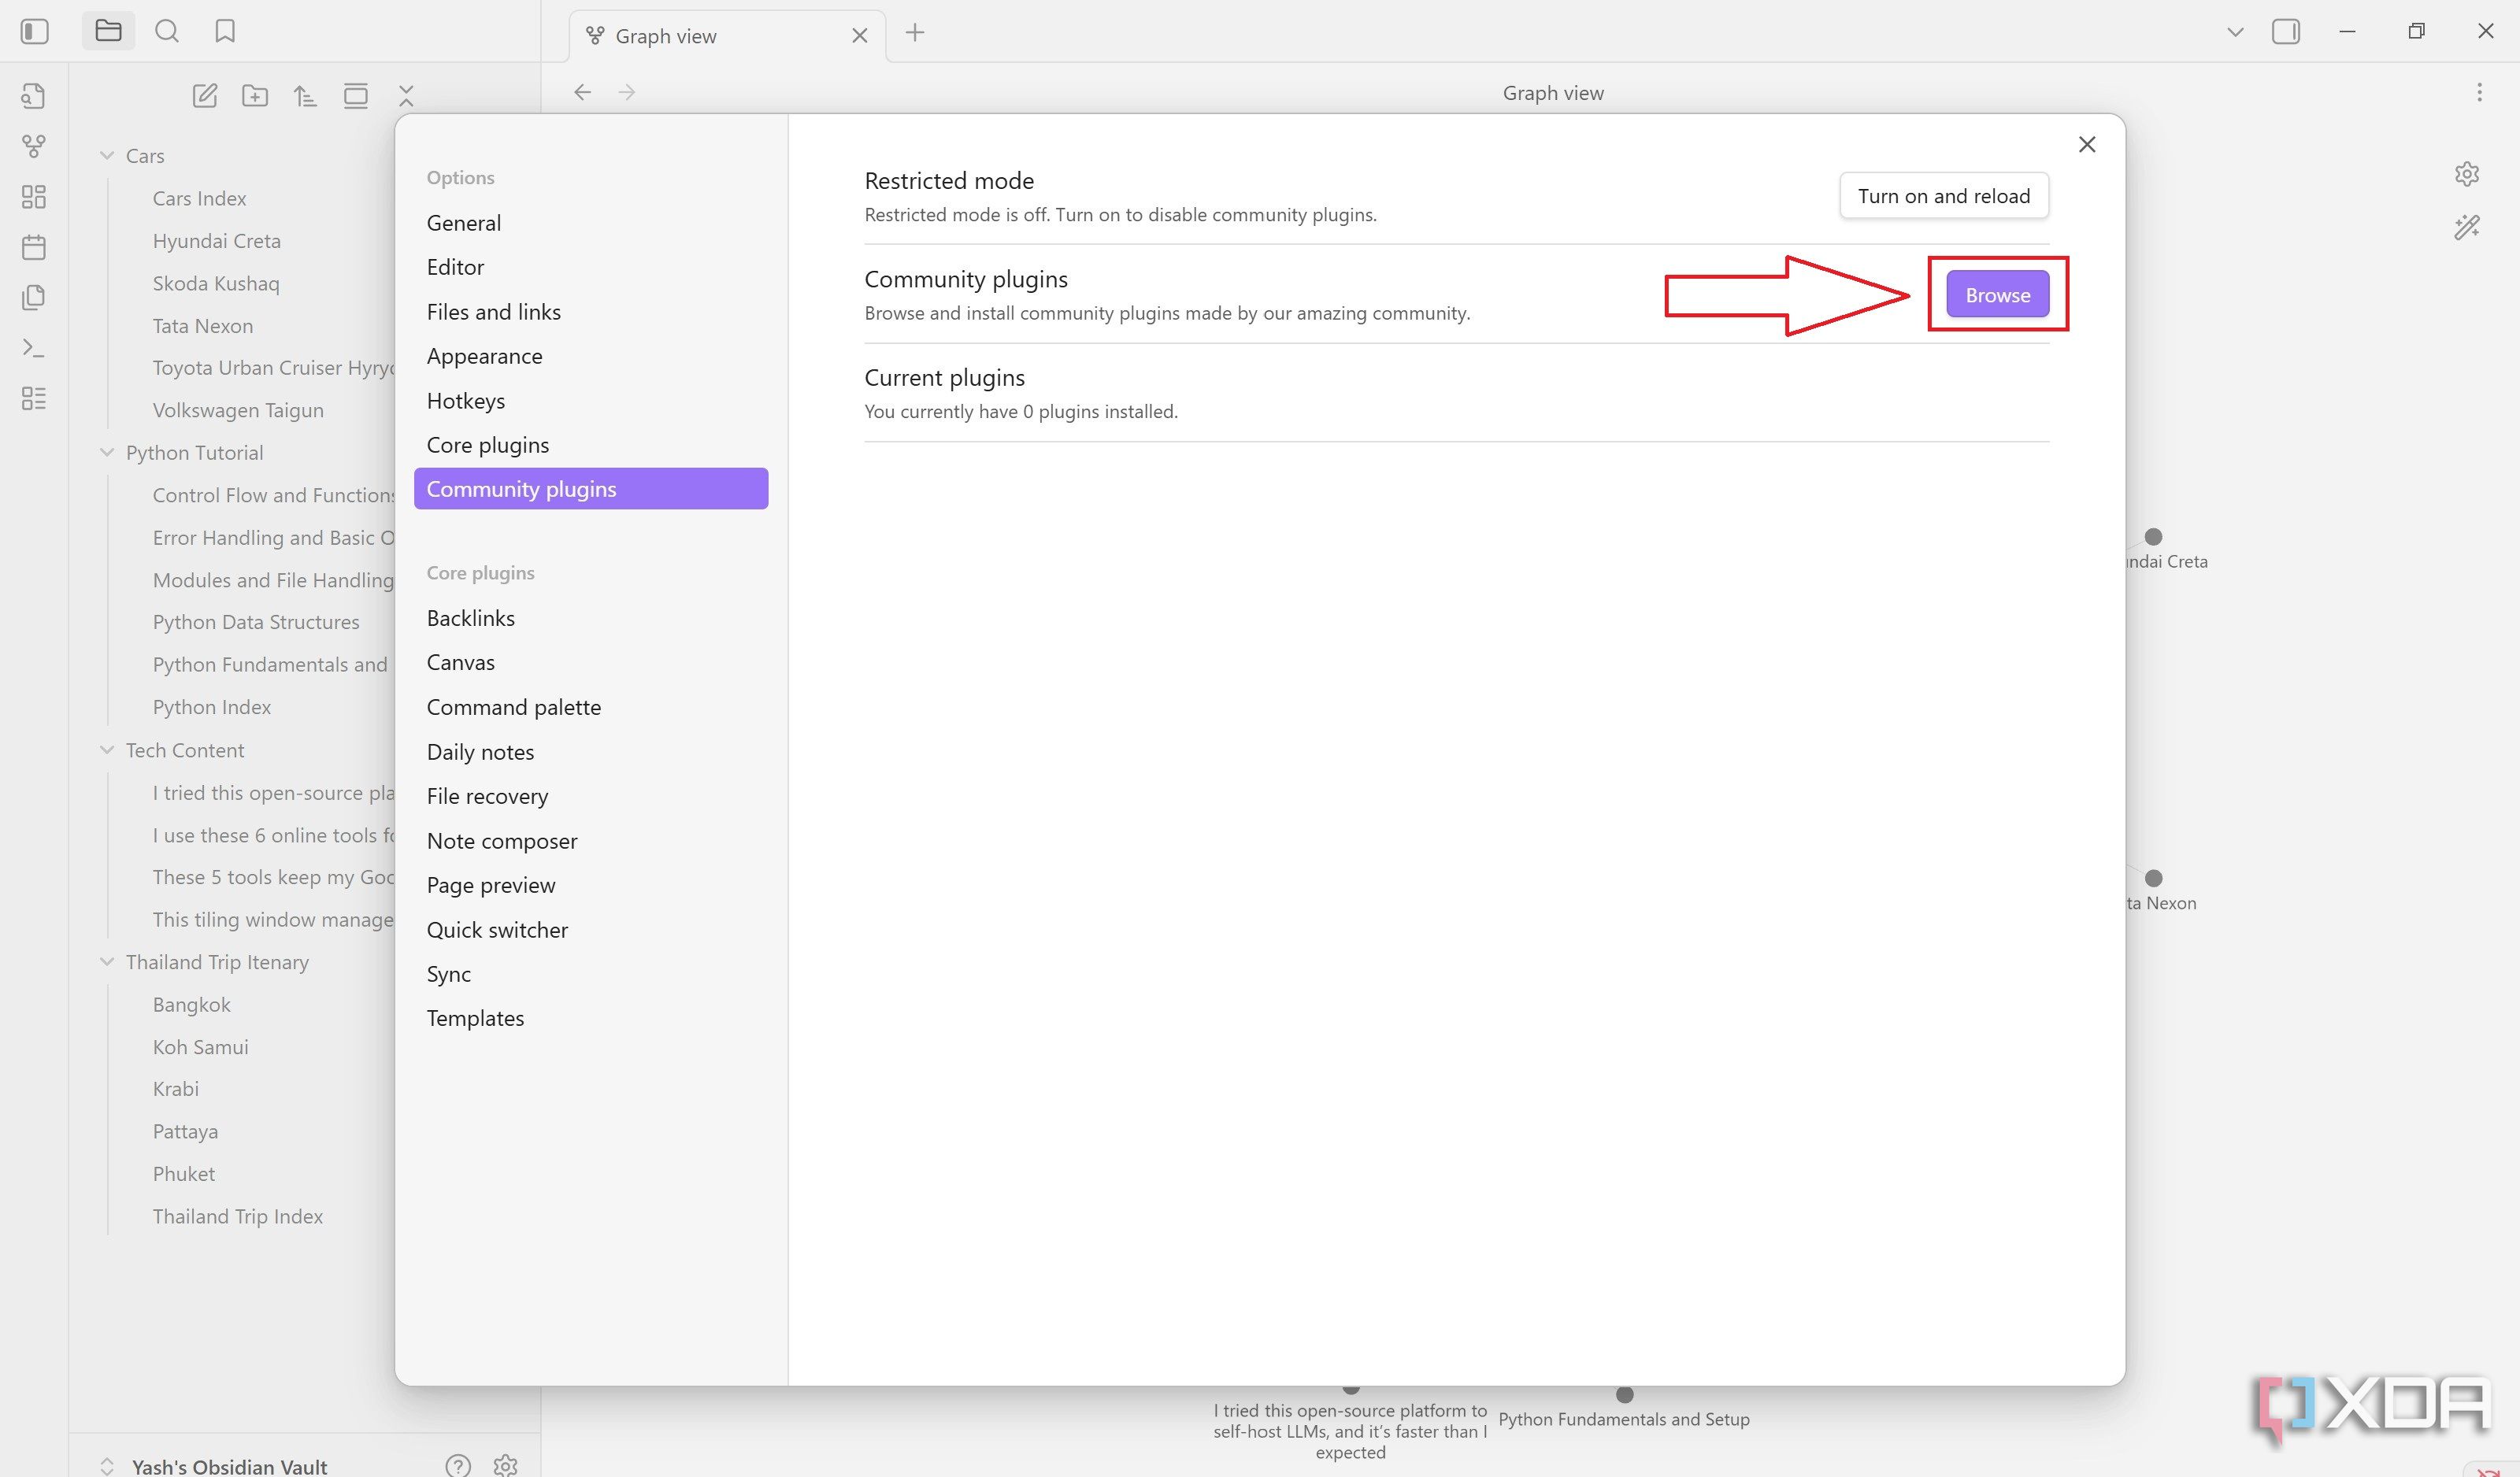The image size is (2520, 1477).
Task: Open help question mark icon
Action: pyautogui.click(x=458, y=1465)
